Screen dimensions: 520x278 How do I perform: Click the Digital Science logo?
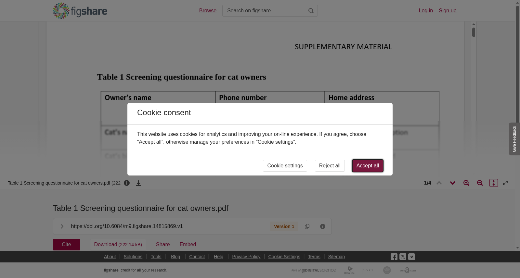click(x=314, y=270)
